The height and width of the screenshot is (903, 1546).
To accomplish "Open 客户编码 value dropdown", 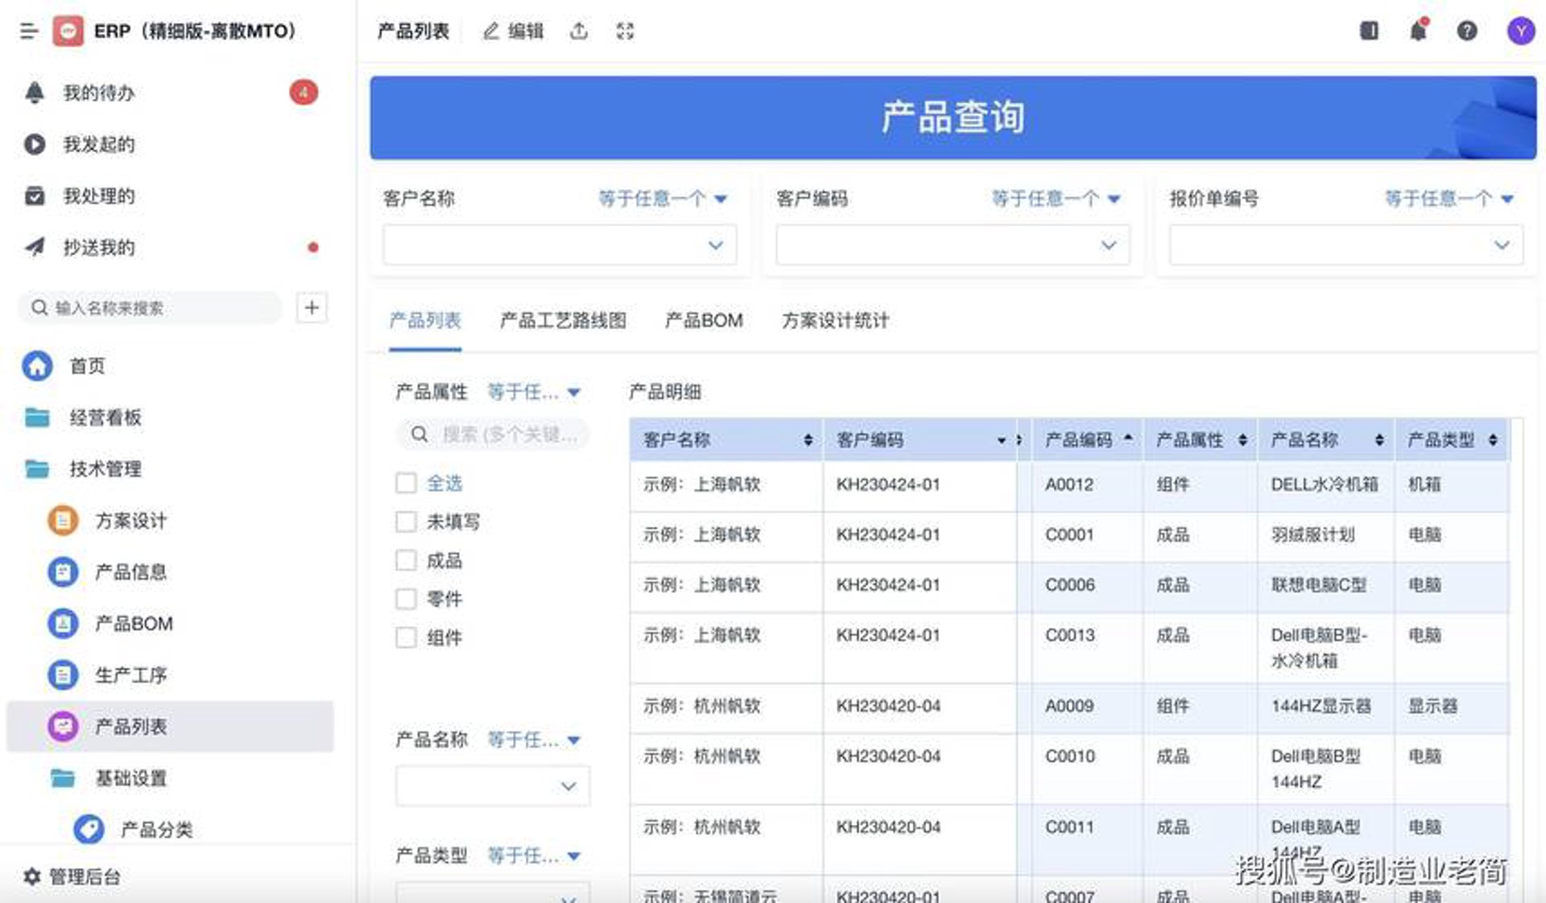I will click(953, 245).
